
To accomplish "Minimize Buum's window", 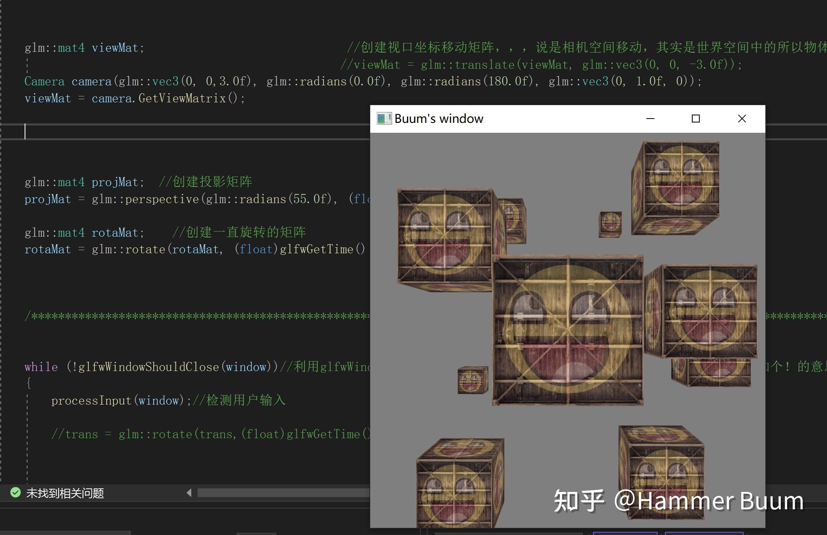I will 650,118.
